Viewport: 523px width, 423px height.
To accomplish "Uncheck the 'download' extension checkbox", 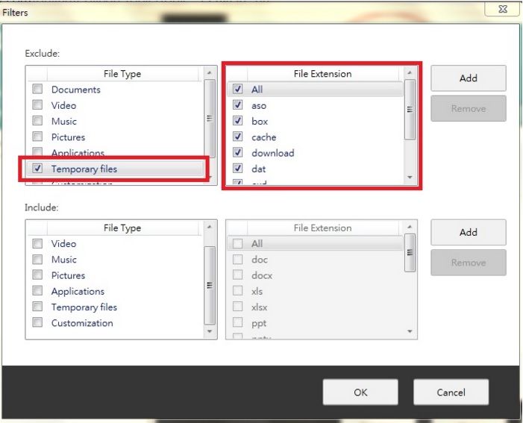I will pos(237,152).
